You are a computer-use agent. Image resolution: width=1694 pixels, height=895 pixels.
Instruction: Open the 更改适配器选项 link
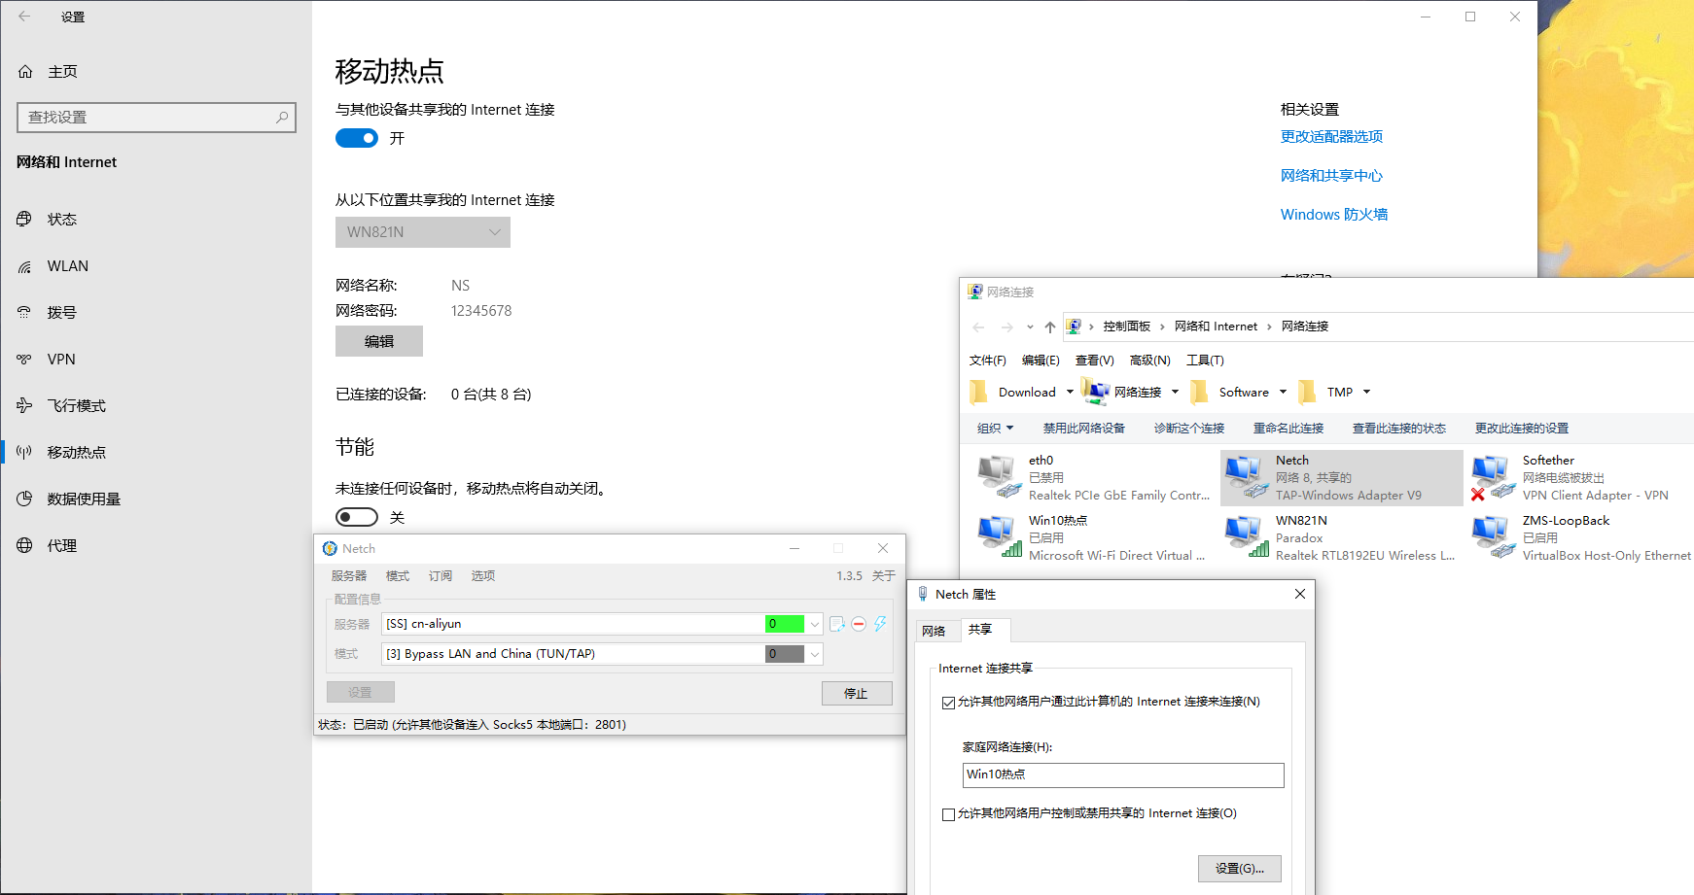coord(1331,136)
